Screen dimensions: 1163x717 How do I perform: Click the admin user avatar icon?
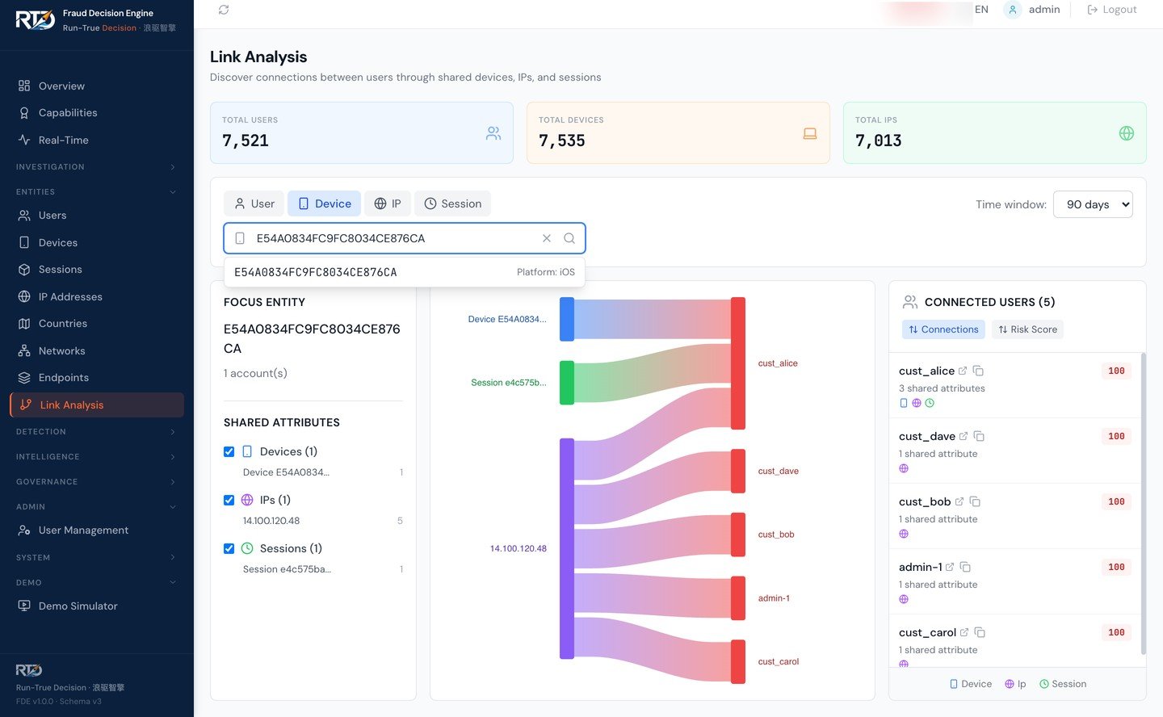[1012, 10]
